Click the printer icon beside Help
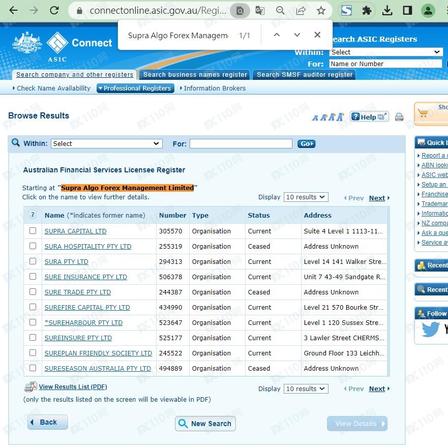448x448 pixels. (399, 117)
